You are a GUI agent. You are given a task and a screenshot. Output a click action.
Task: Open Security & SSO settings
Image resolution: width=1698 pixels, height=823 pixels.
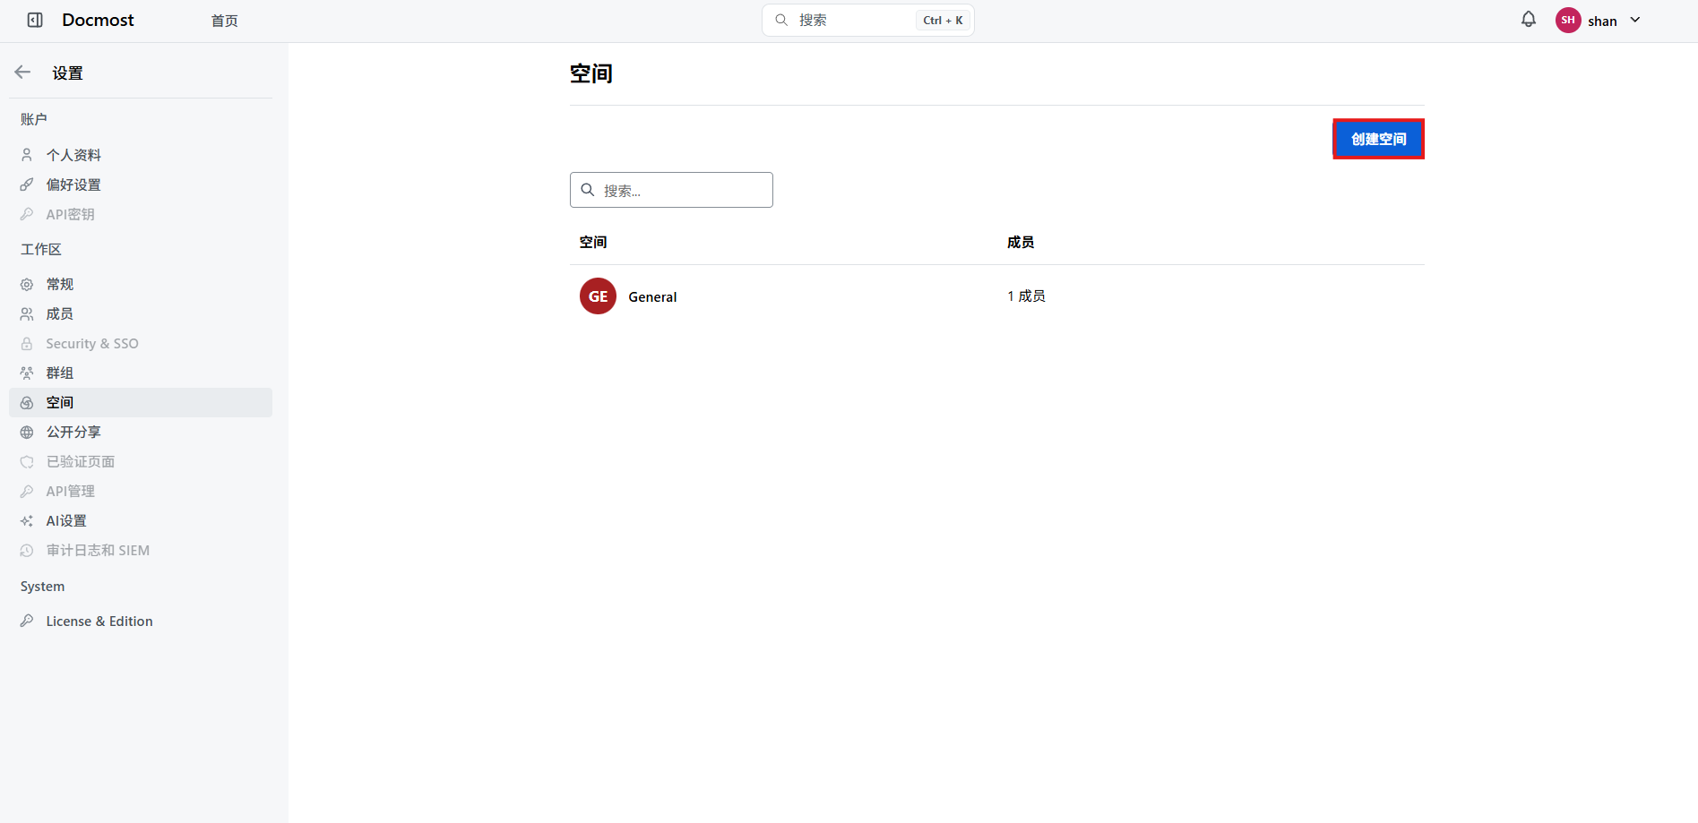tap(141, 343)
